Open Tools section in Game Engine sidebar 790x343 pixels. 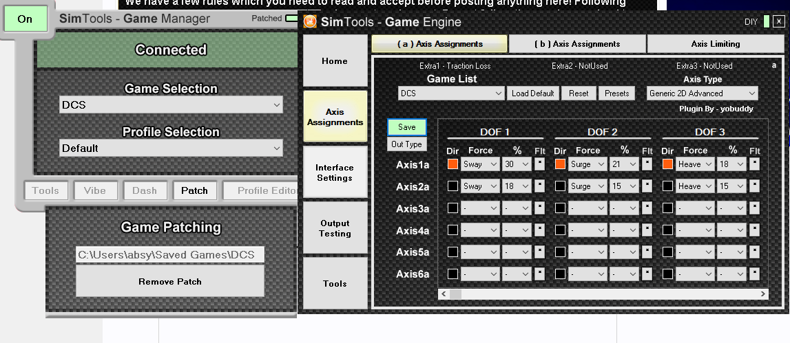pyautogui.click(x=335, y=284)
